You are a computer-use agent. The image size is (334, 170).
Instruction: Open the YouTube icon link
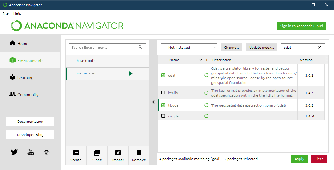click(31, 152)
